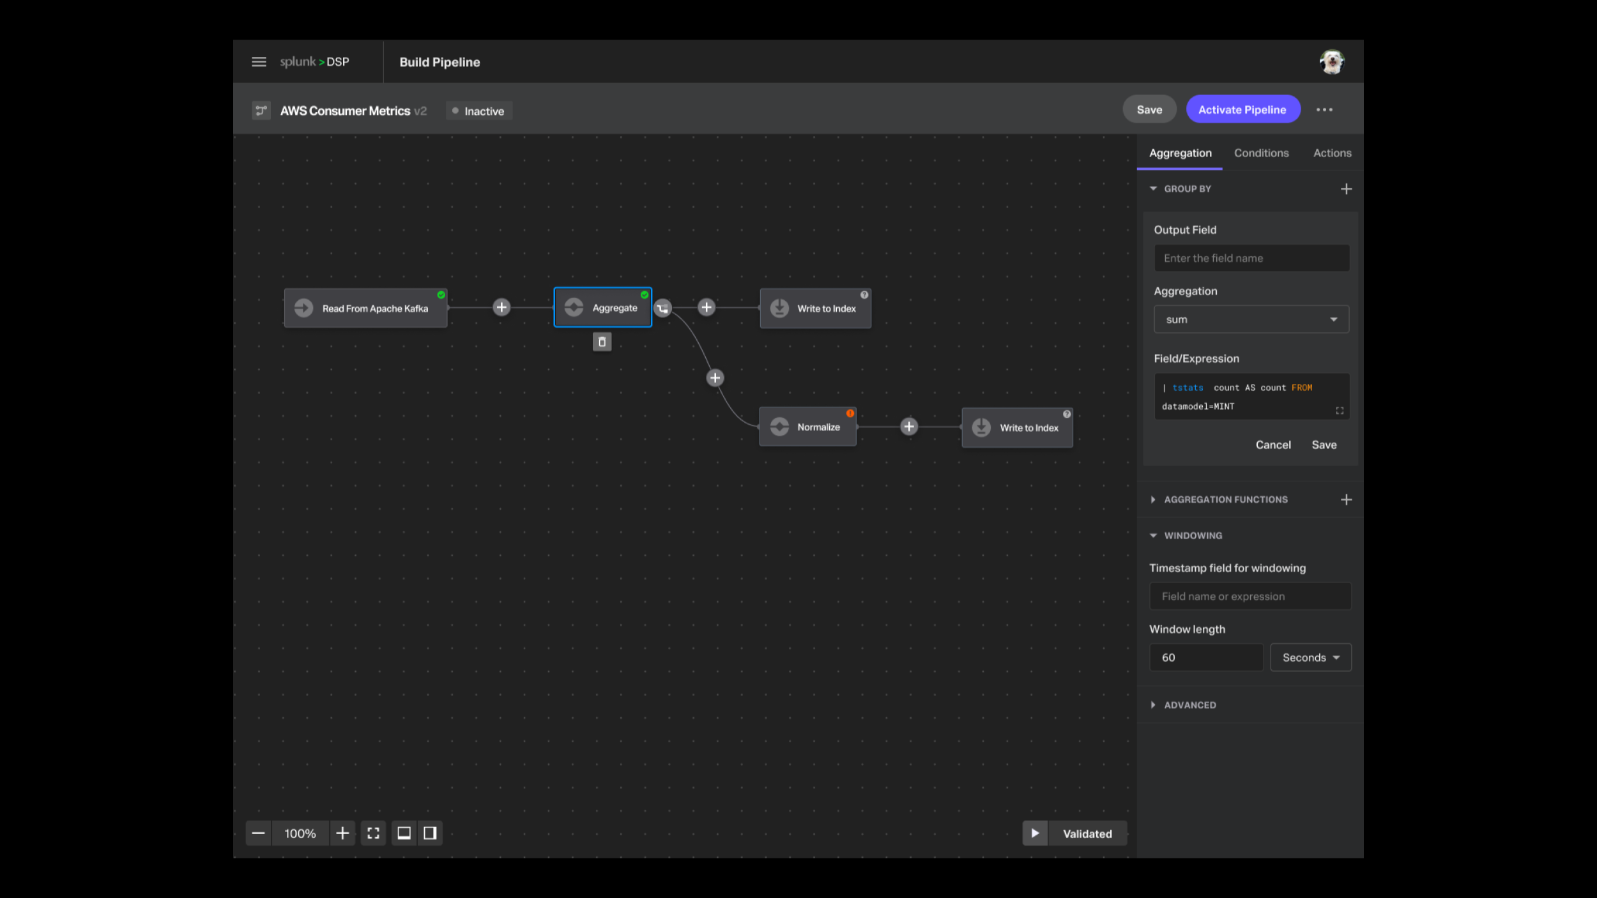Screen dimensions: 1597x898
Task: Switch to the Actions tab
Action: coord(1332,153)
